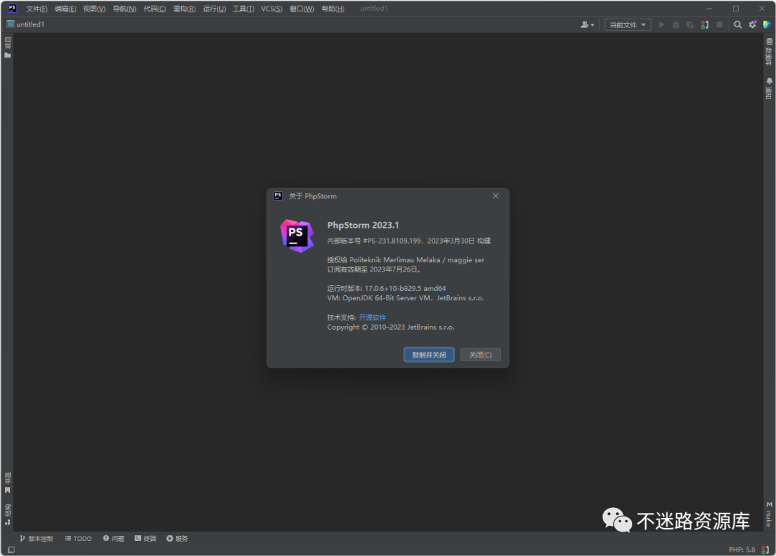This screenshot has width=776, height=556.
Task: Open the 版本控制 tool window
Action: coord(36,539)
